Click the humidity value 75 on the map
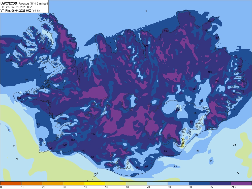Image resolution: width=252 pixels, height=189 pixels. (x=17, y=159)
